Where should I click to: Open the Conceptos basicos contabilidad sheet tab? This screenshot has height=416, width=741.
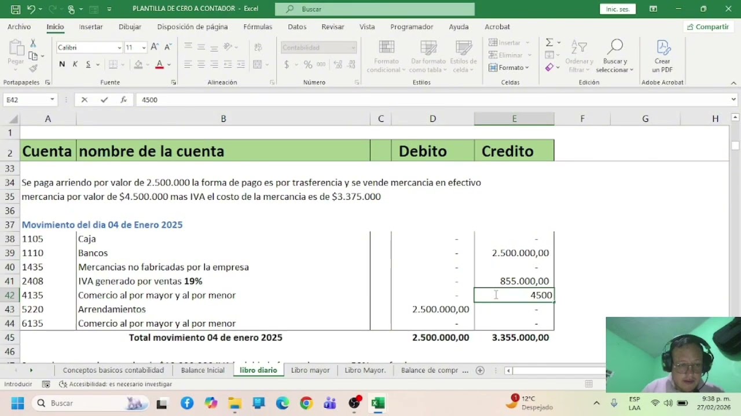click(x=113, y=370)
